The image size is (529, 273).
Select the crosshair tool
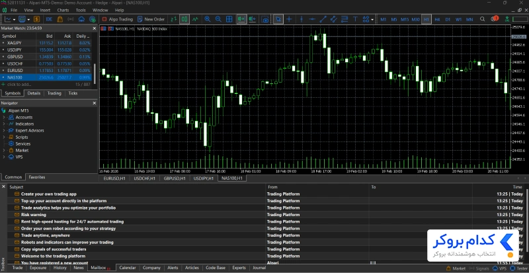[289, 19]
